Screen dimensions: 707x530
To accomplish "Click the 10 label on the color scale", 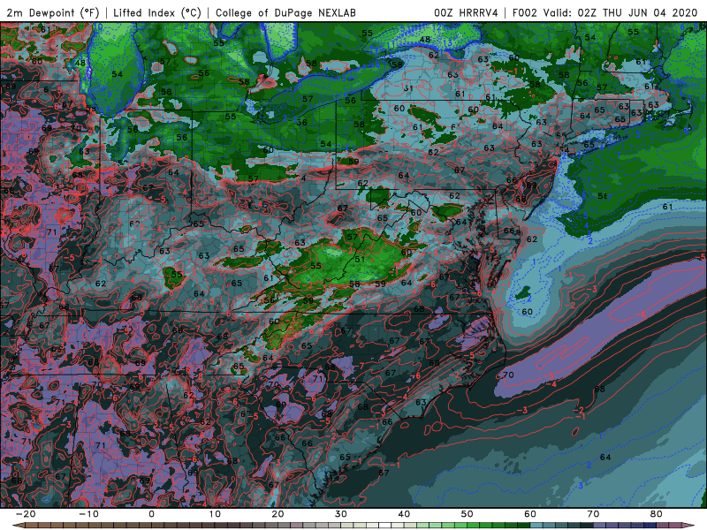I will tap(215, 514).
